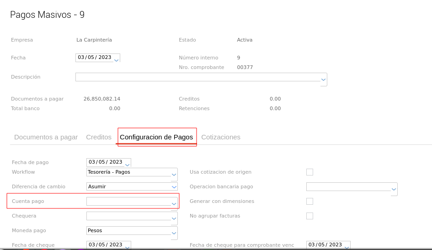Click inside the Descripción text field
This screenshot has width=432, height=250.
click(197, 77)
